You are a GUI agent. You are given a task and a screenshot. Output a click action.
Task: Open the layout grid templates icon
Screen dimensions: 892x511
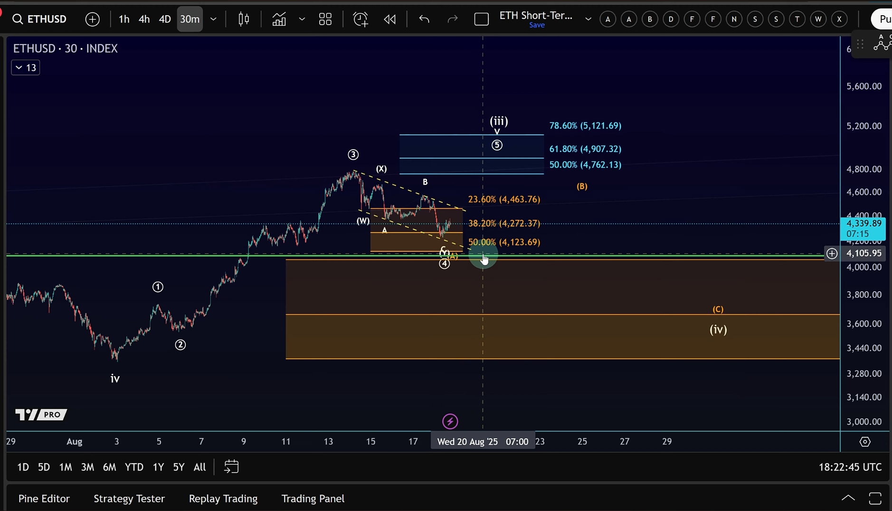(325, 19)
